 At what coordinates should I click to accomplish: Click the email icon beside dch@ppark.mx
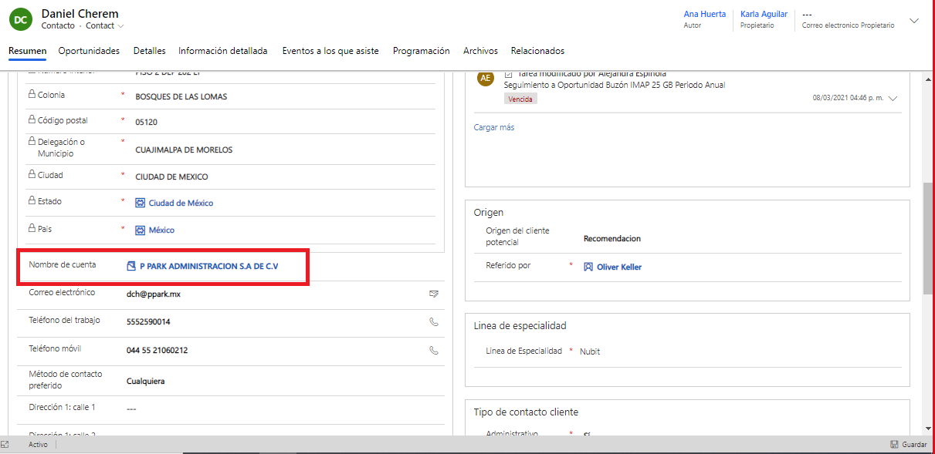click(x=434, y=294)
